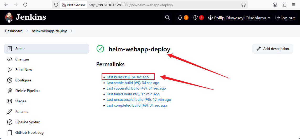Screen dimensions: 300x139
Task: Click the Permalinks section heading
Action: [110, 64]
